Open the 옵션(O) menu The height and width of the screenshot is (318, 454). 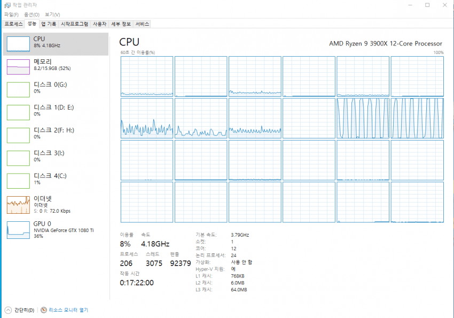32,14
